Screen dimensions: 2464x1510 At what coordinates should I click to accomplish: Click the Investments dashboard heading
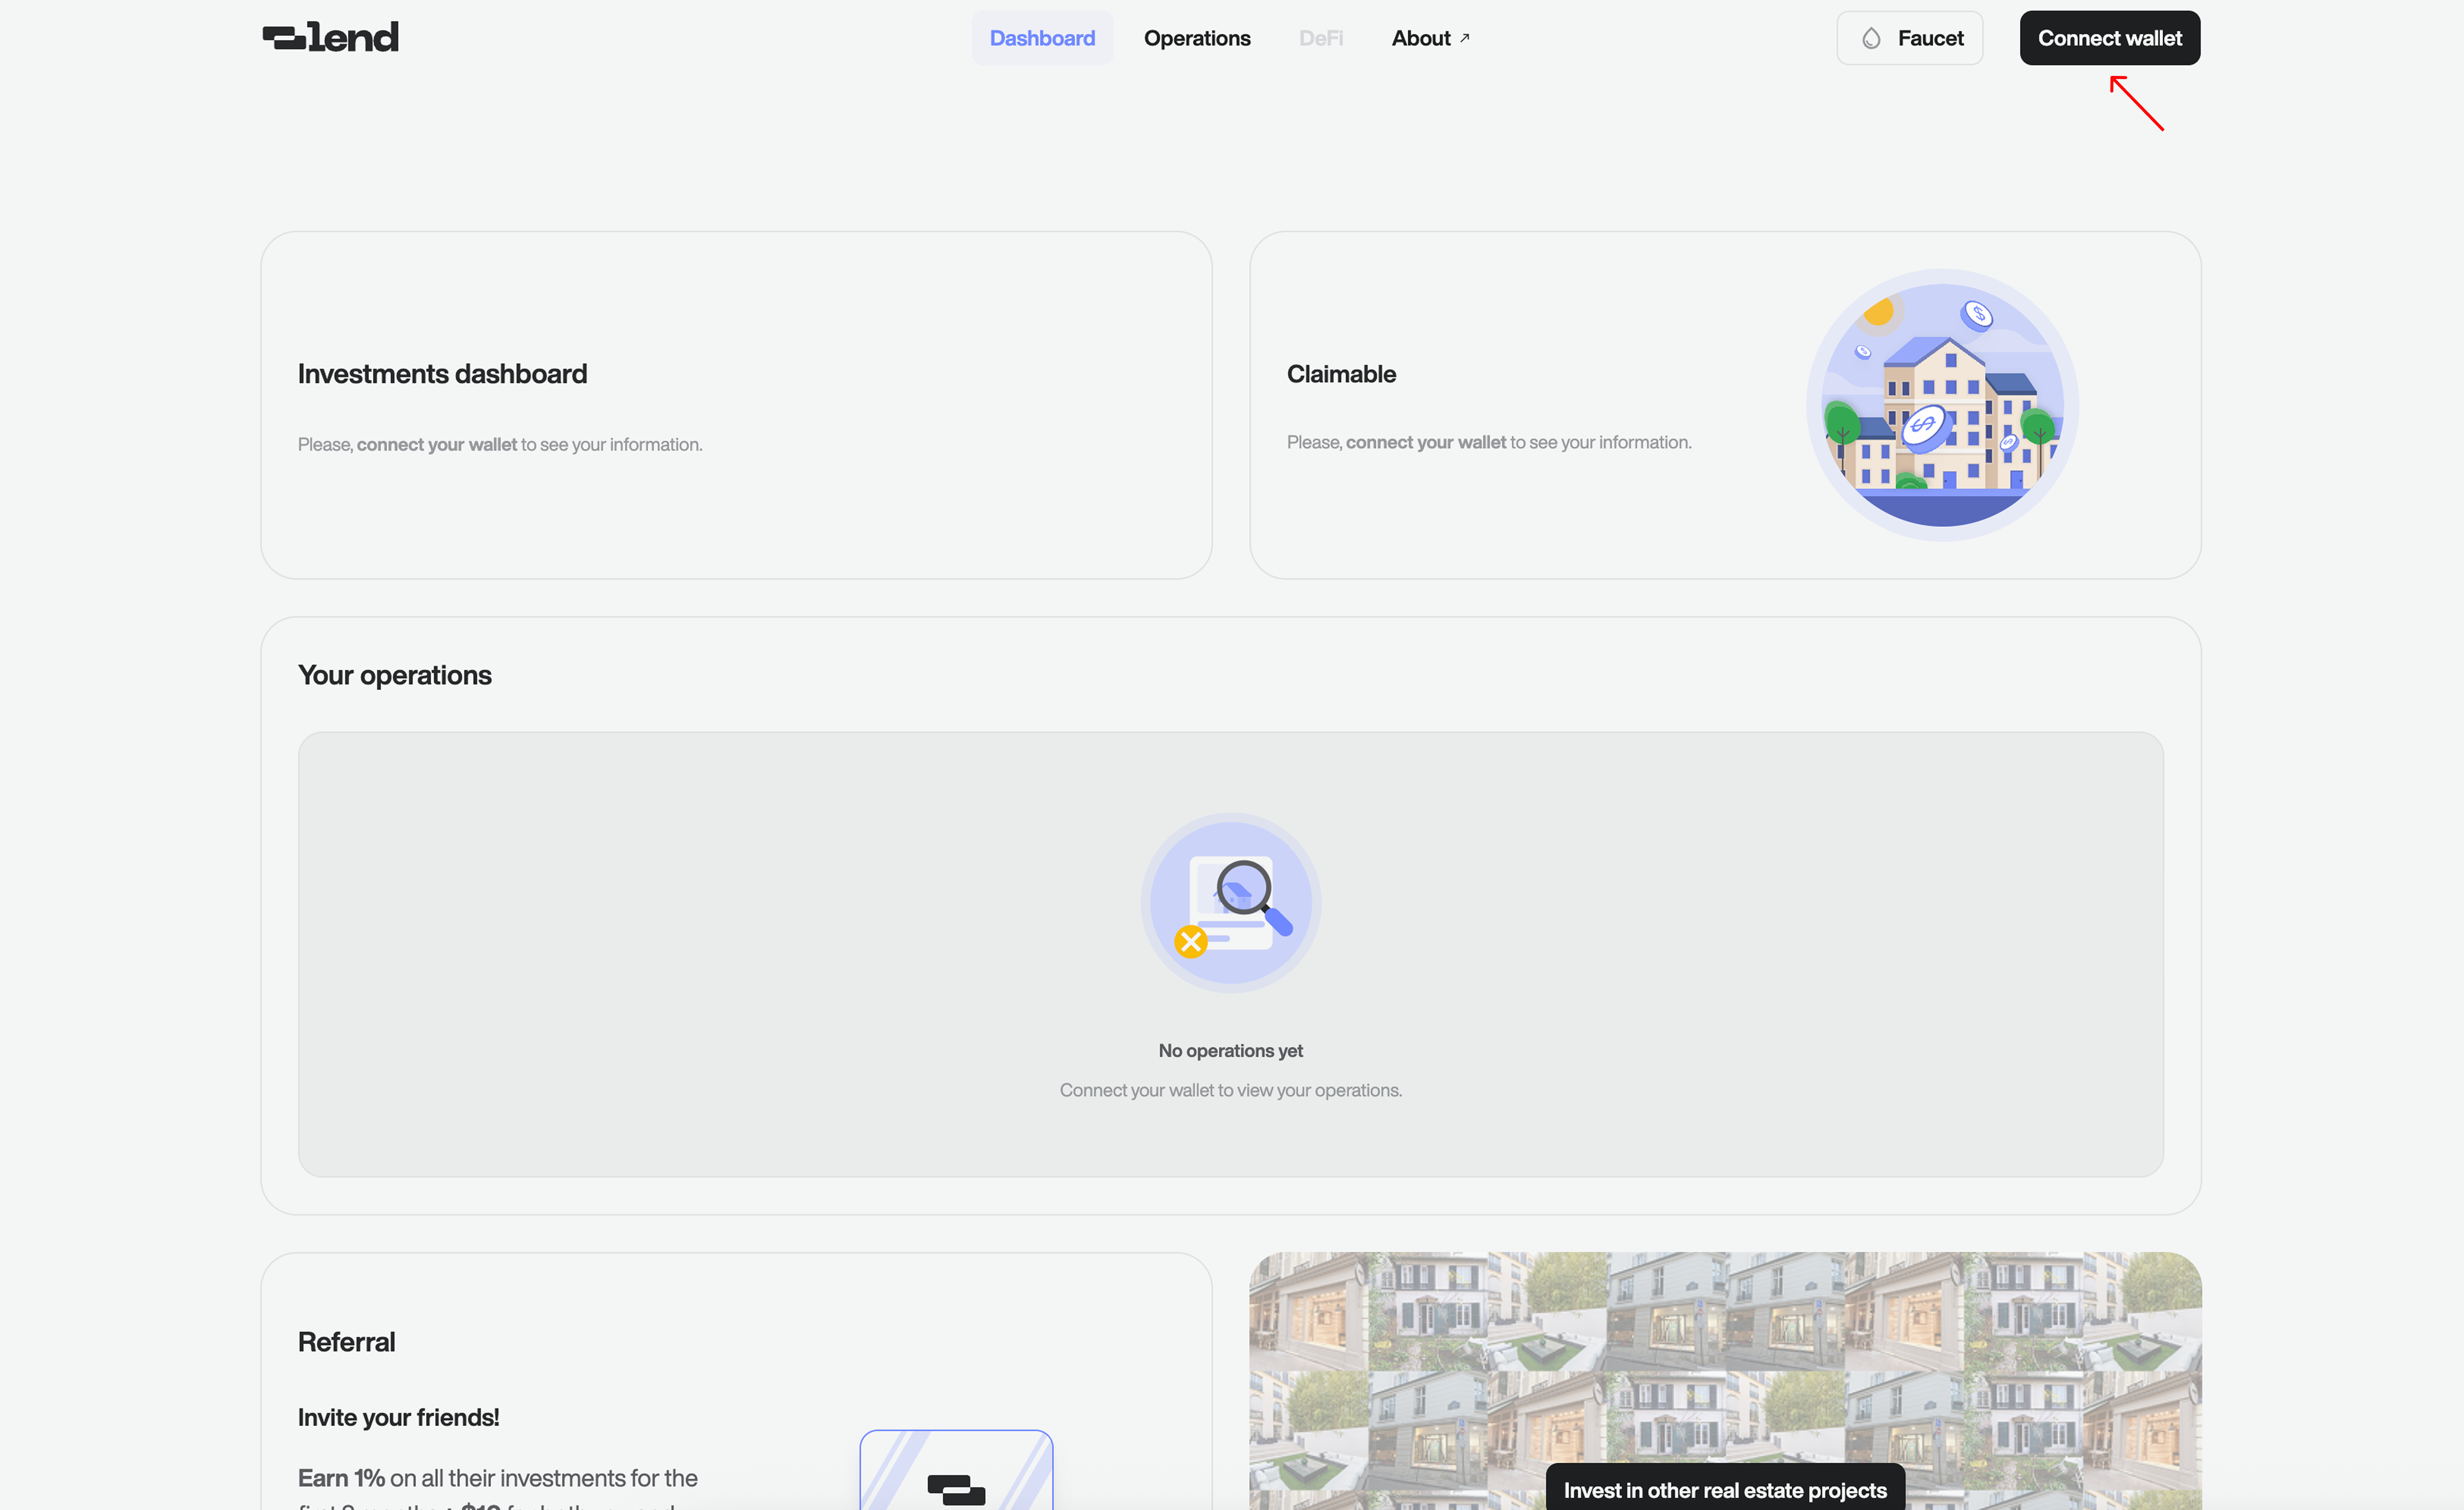[x=442, y=374]
